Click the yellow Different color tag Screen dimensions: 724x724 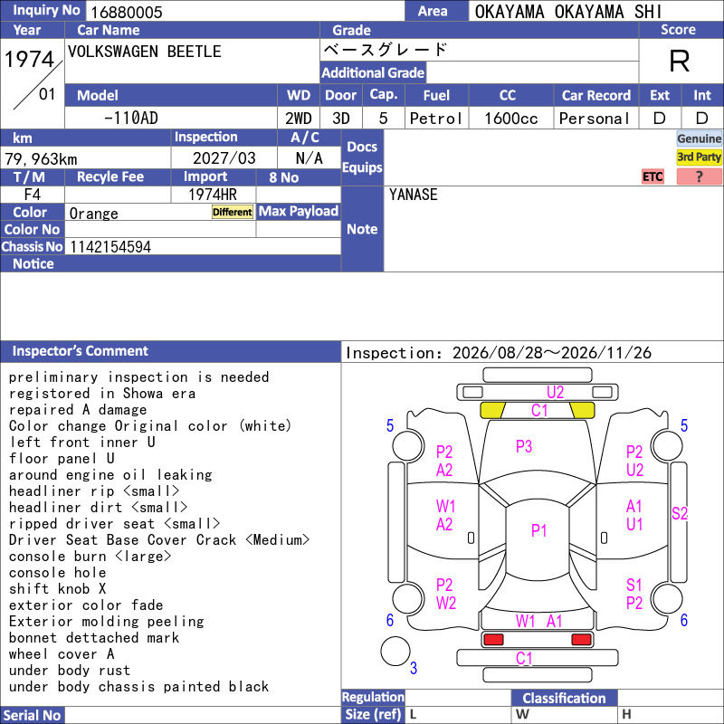click(x=233, y=212)
